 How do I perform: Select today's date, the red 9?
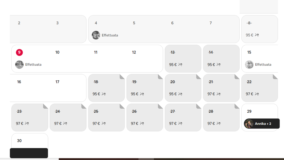19,52
